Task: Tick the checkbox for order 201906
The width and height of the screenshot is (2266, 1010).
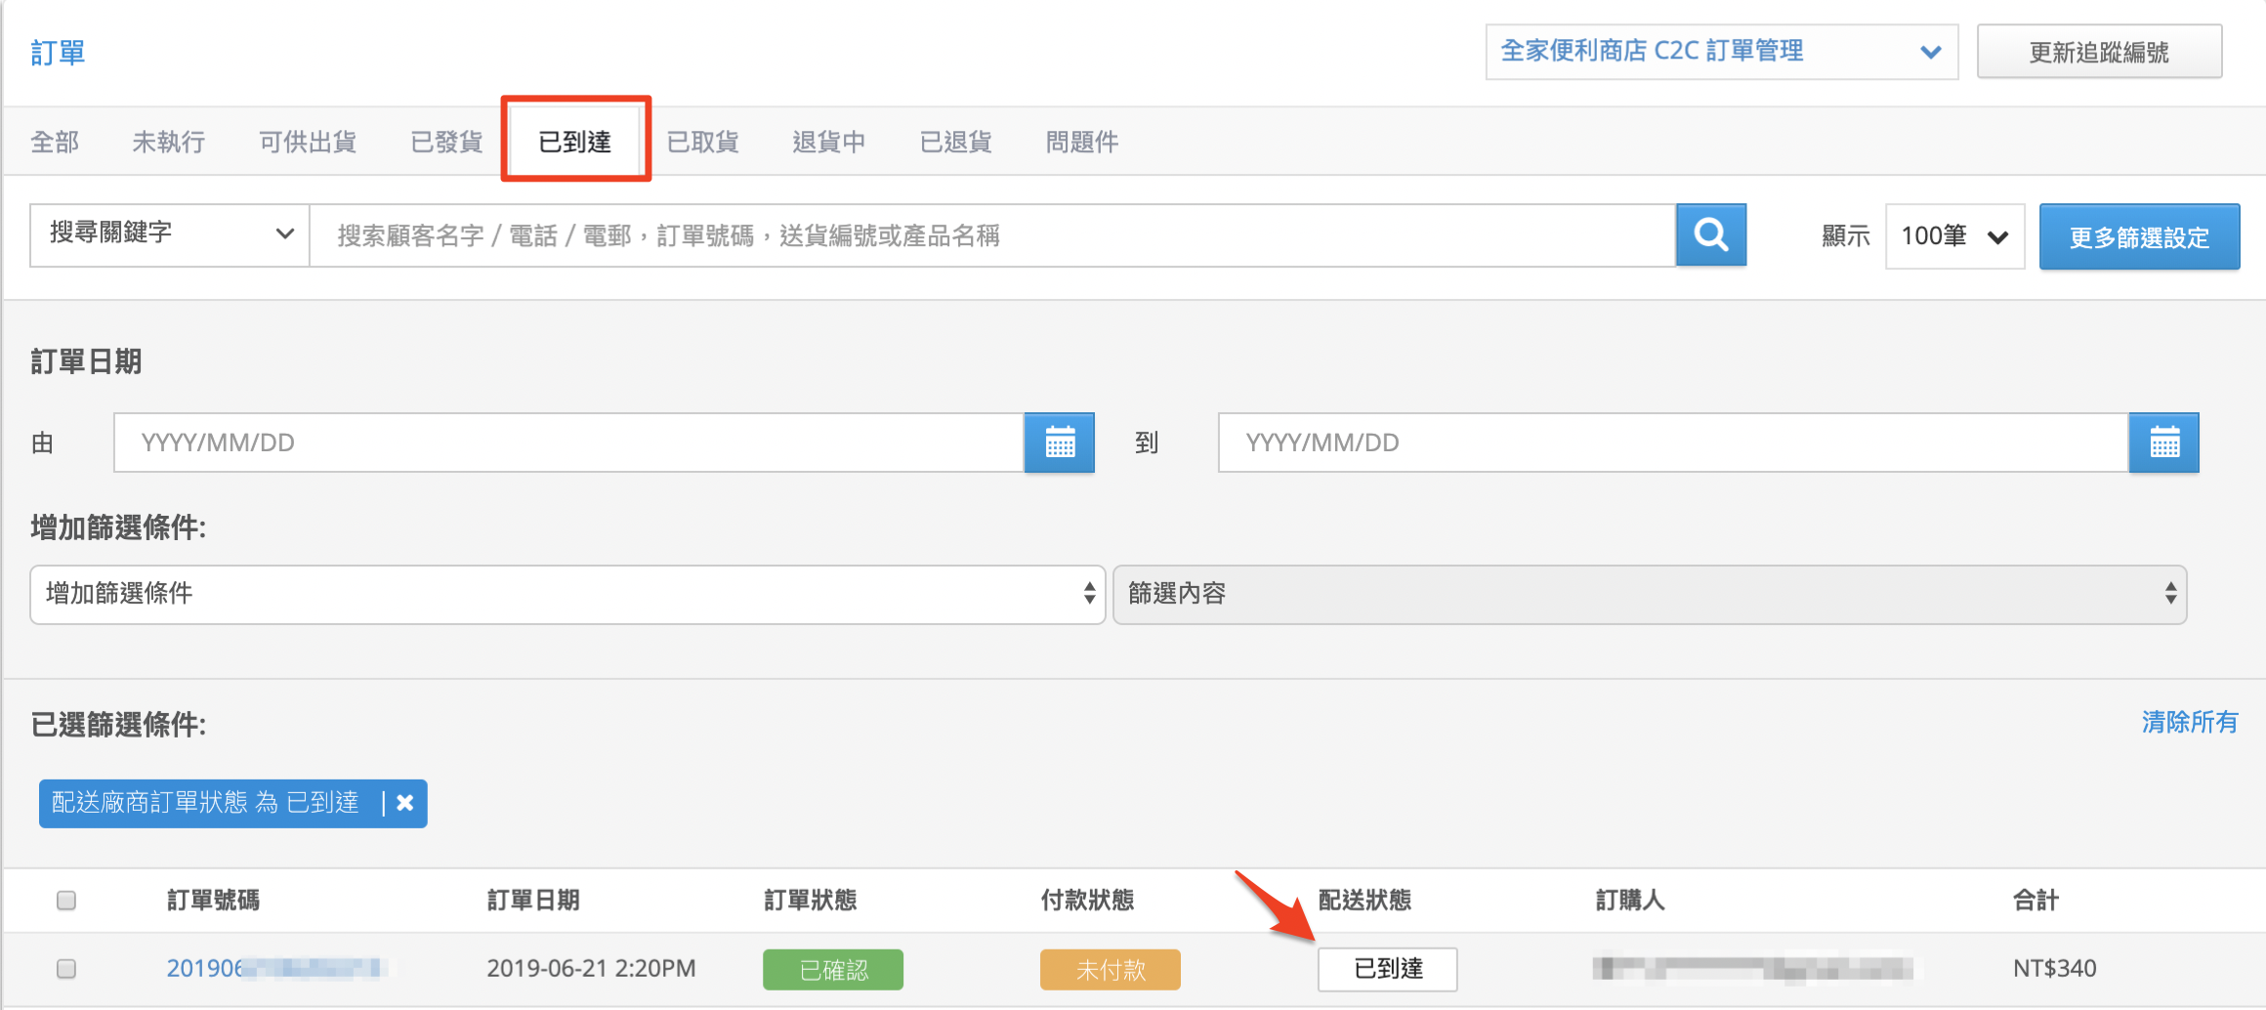Action: pyautogui.click(x=66, y=968)
